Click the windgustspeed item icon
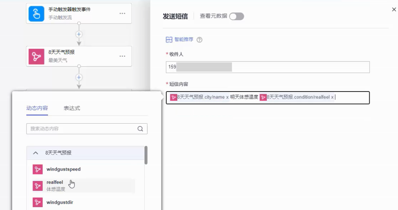The image size is (398, 210). click(x=38, y=169)
